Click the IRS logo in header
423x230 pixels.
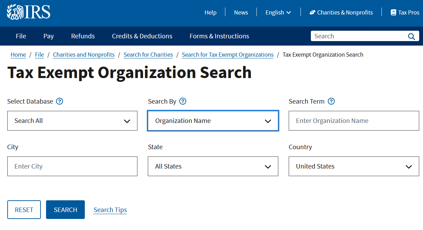point(29,12)
